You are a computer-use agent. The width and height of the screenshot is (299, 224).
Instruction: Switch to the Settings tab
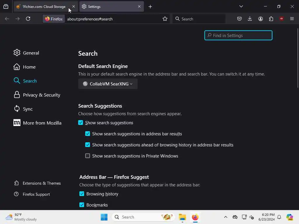click(112, 6)
